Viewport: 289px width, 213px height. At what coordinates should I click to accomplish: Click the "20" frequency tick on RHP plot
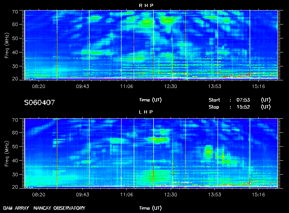click(x=15, y=79)
